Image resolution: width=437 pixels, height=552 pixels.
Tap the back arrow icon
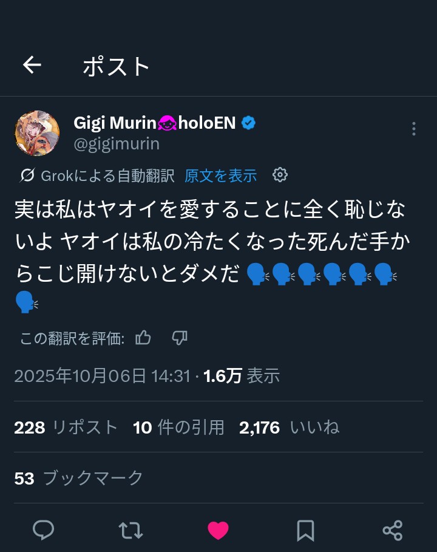(32, 66)
